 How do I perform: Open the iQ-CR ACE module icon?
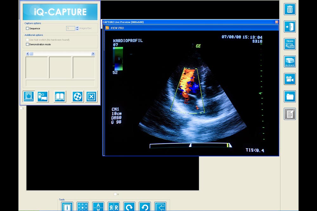pyautogui.click(x=290, y=61)
